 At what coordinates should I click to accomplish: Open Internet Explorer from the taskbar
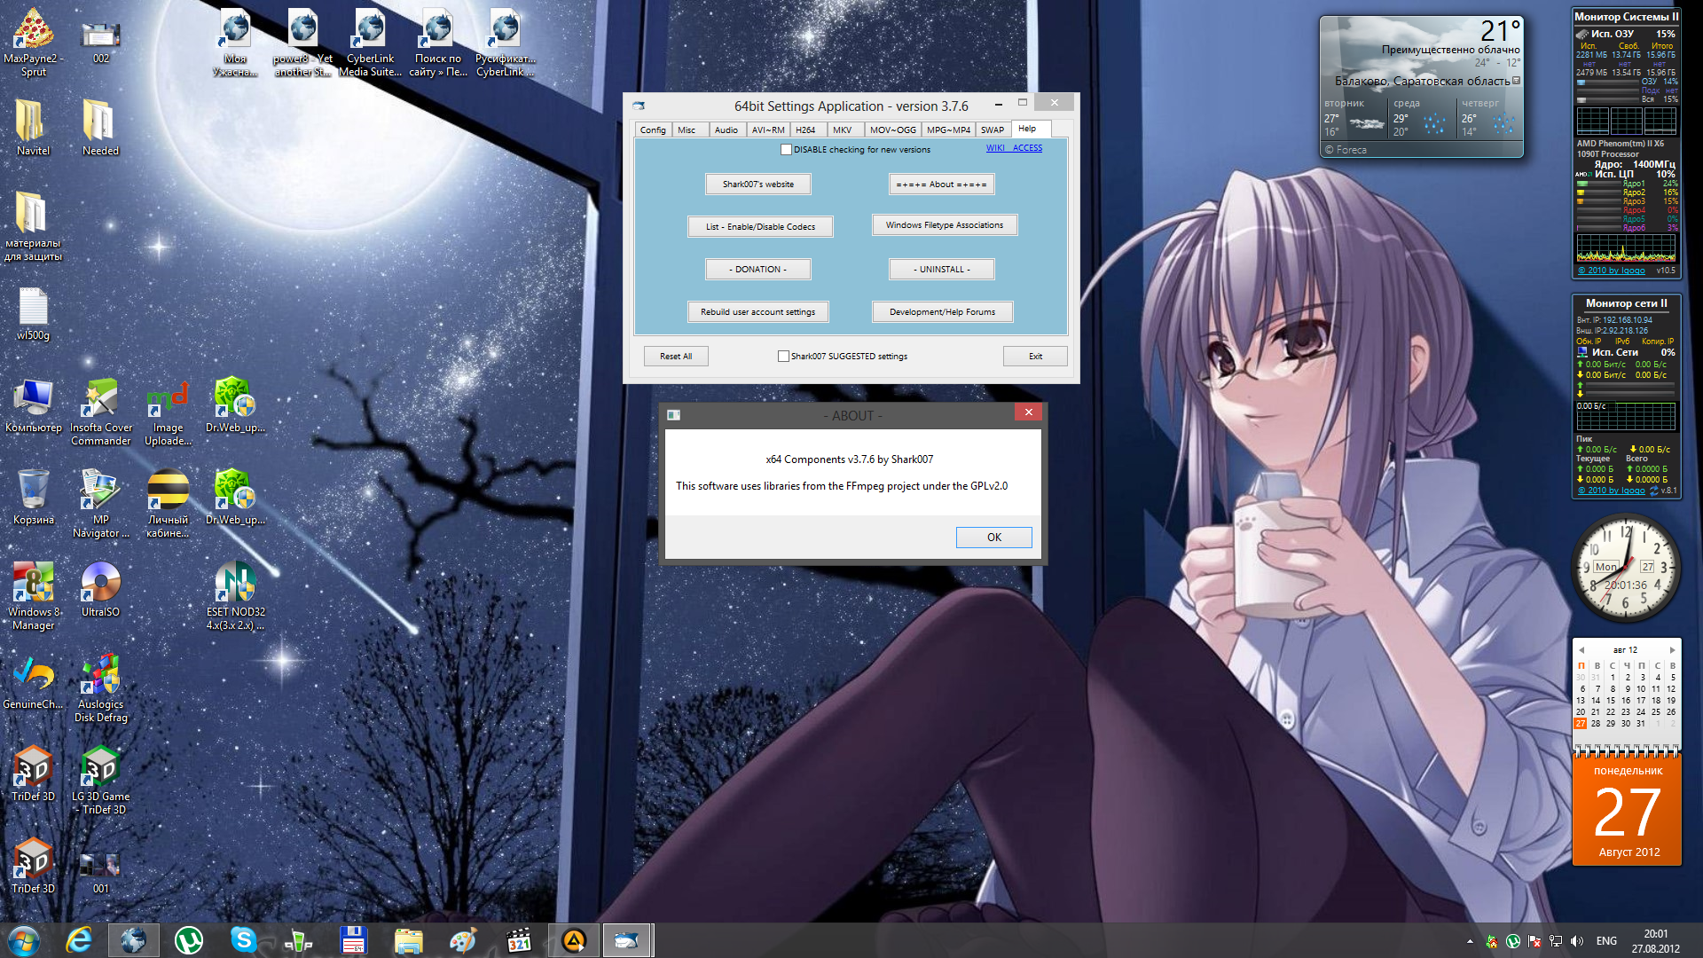pyautogui.click(x=79, y=940)
